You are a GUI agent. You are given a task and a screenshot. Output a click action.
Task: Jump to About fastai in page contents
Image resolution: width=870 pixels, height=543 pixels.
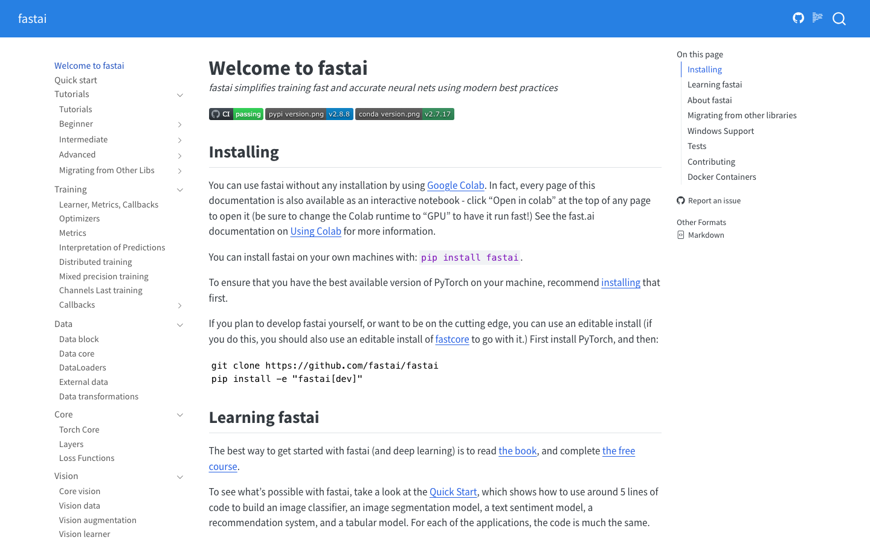tap(709, 100)
